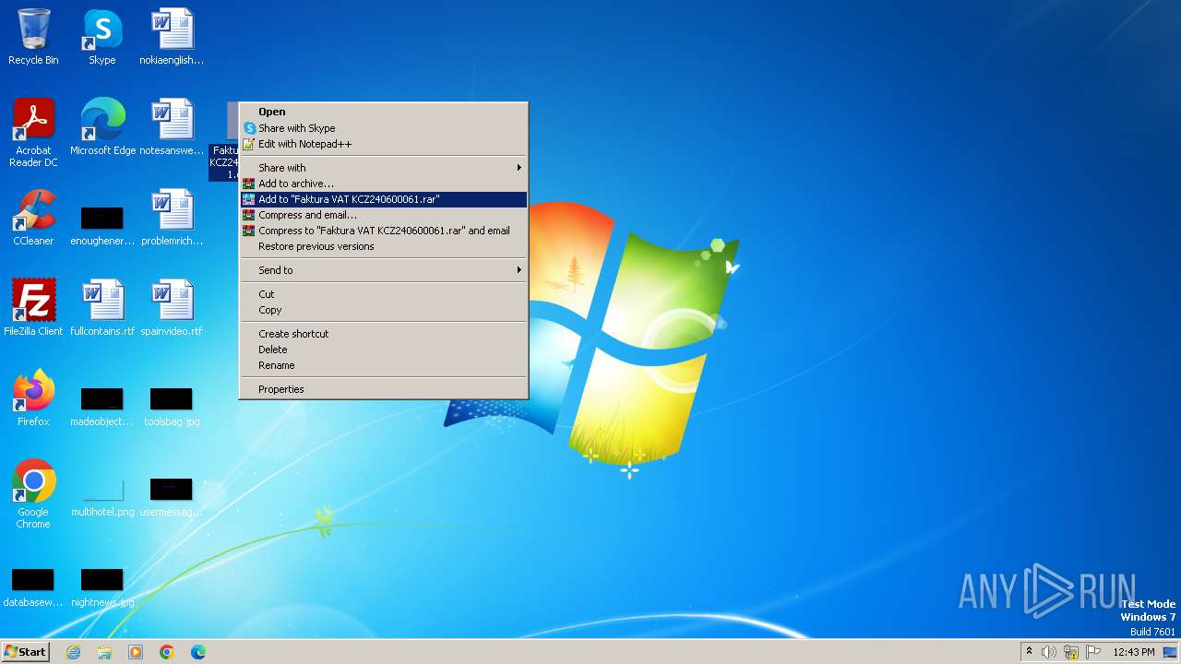Choose Add to archive...
Screen dimensions: 1181x664
tap(383, 184)
